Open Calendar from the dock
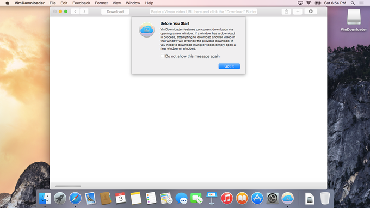This screenshot has height=208, width=370. [121, 198]
